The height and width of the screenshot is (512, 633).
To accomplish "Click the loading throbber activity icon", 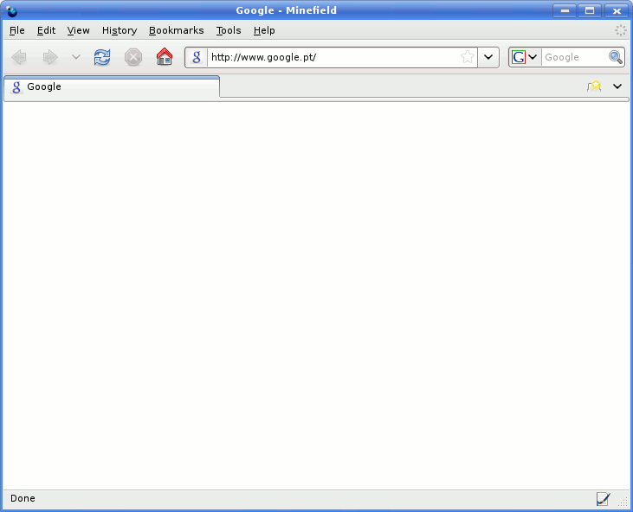I will (621, 30).
